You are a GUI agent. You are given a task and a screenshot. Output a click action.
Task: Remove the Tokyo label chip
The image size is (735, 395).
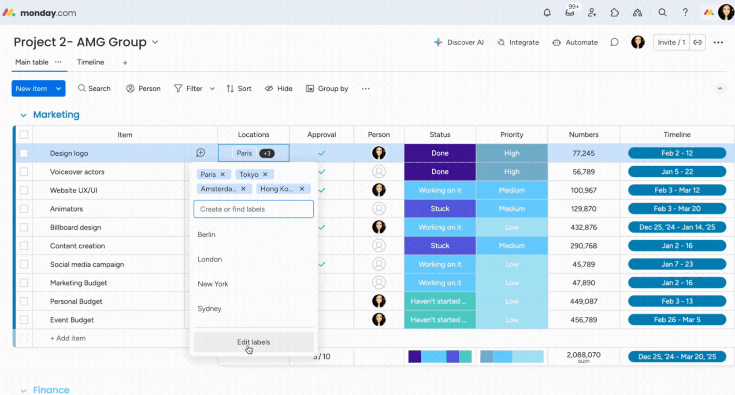click(x=265, y=175)
